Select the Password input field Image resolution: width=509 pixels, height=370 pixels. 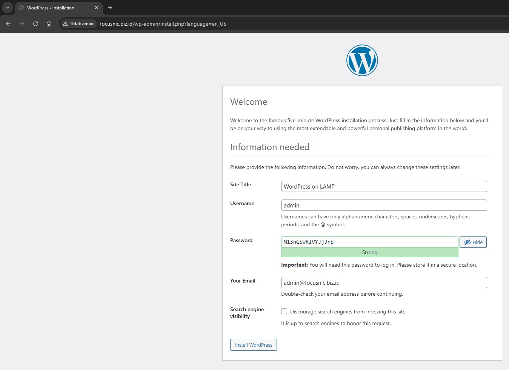pos(369,242)
